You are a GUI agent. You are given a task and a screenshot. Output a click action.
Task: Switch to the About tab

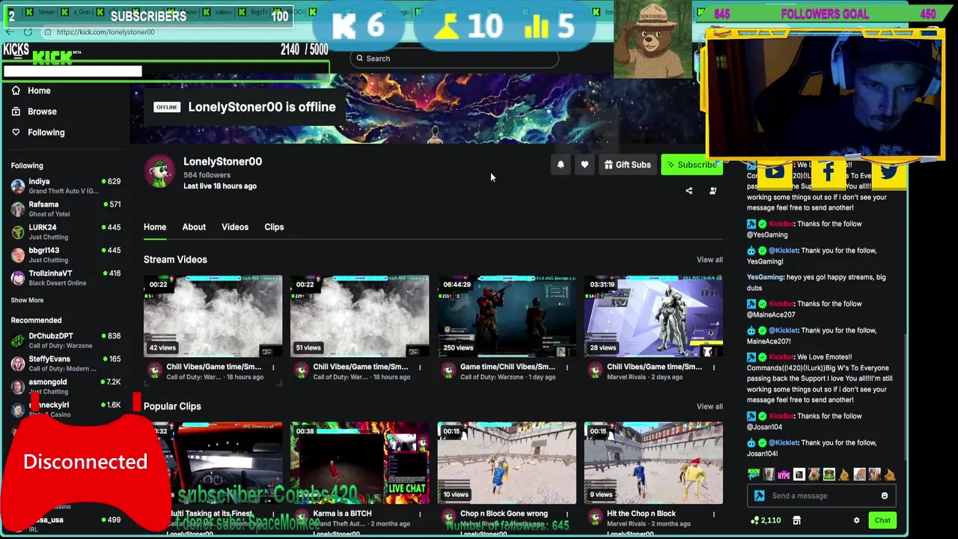pos(194,227)
